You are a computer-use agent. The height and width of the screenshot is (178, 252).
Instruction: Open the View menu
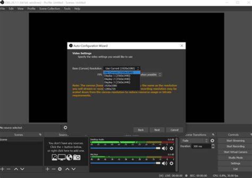(20, 9)
